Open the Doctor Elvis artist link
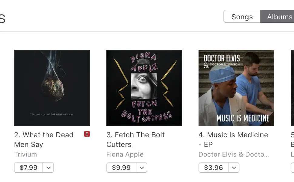This screenshot has width=294, height=182. (233, 154)
